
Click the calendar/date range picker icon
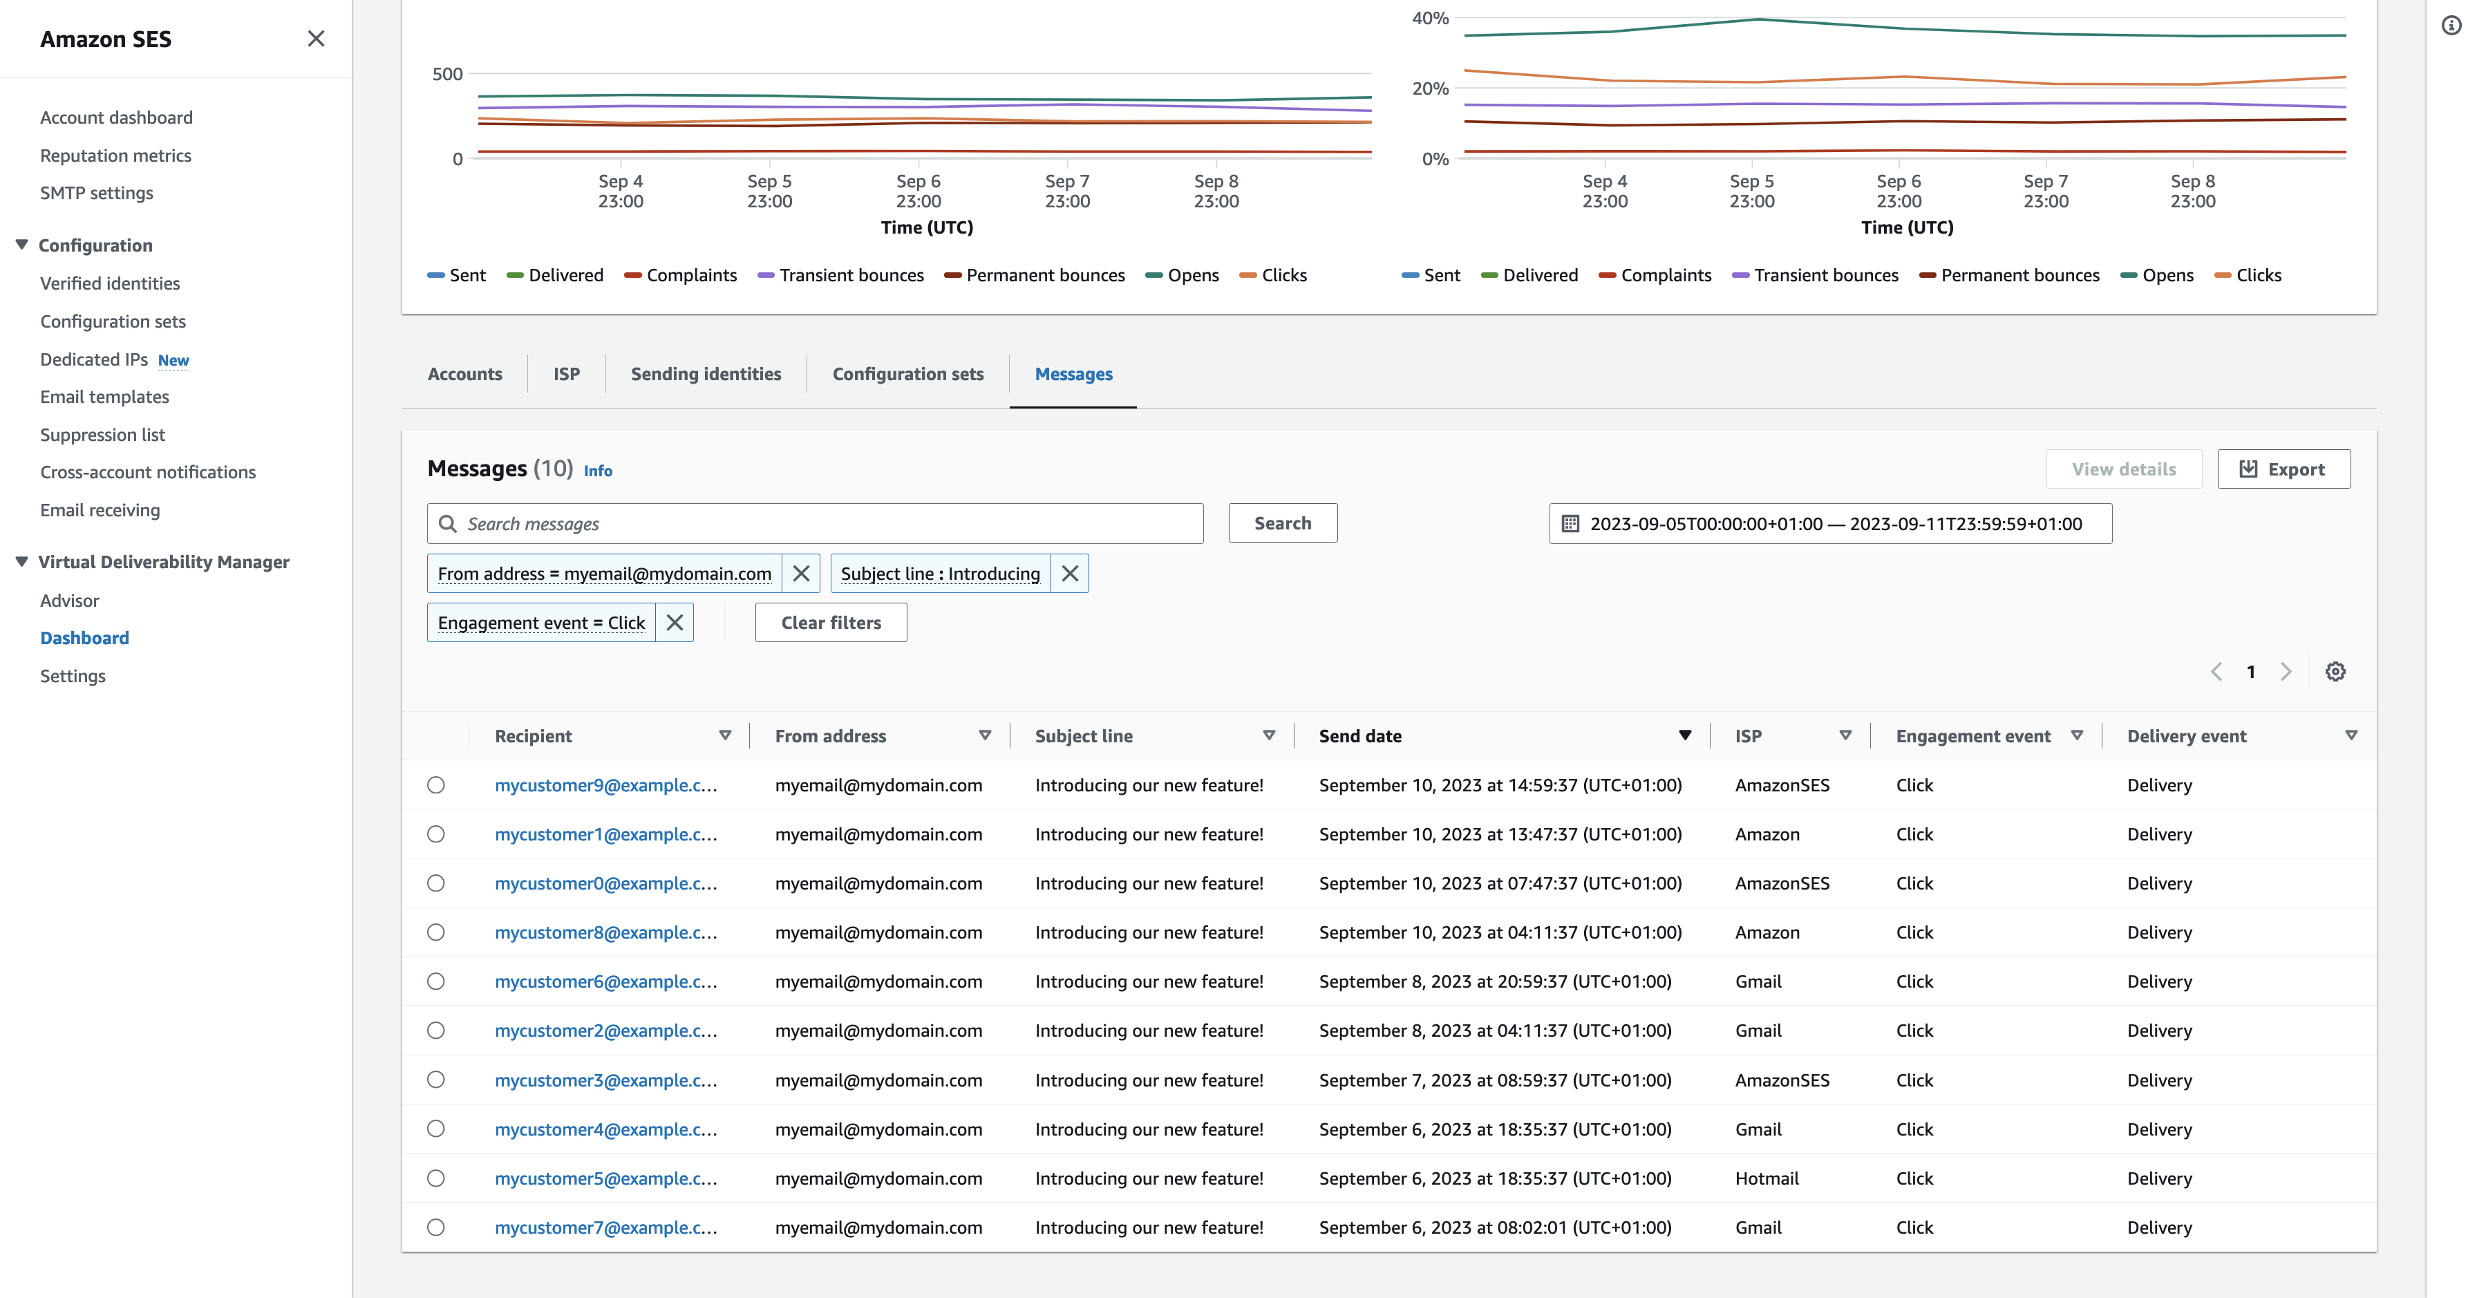click(x=1573, y=523)
